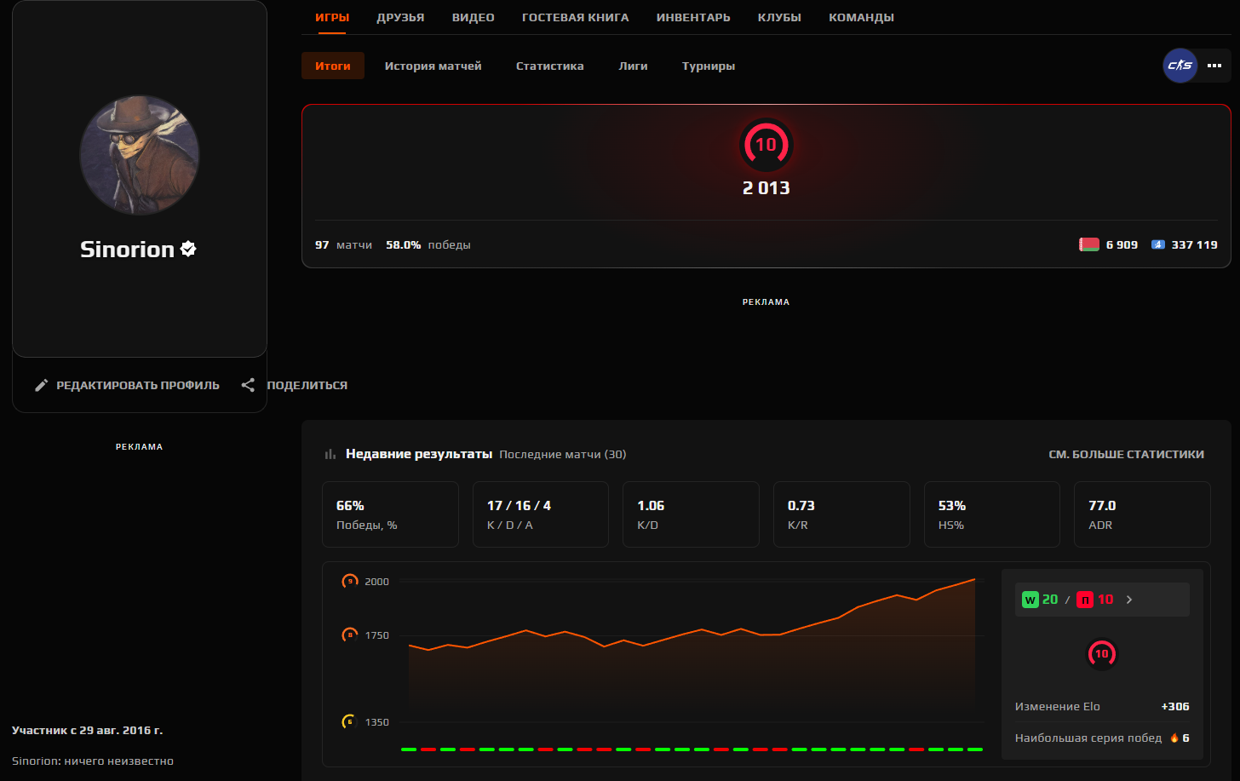Click the bar chart icon near Недавние результаты

(x=330, y=454)
